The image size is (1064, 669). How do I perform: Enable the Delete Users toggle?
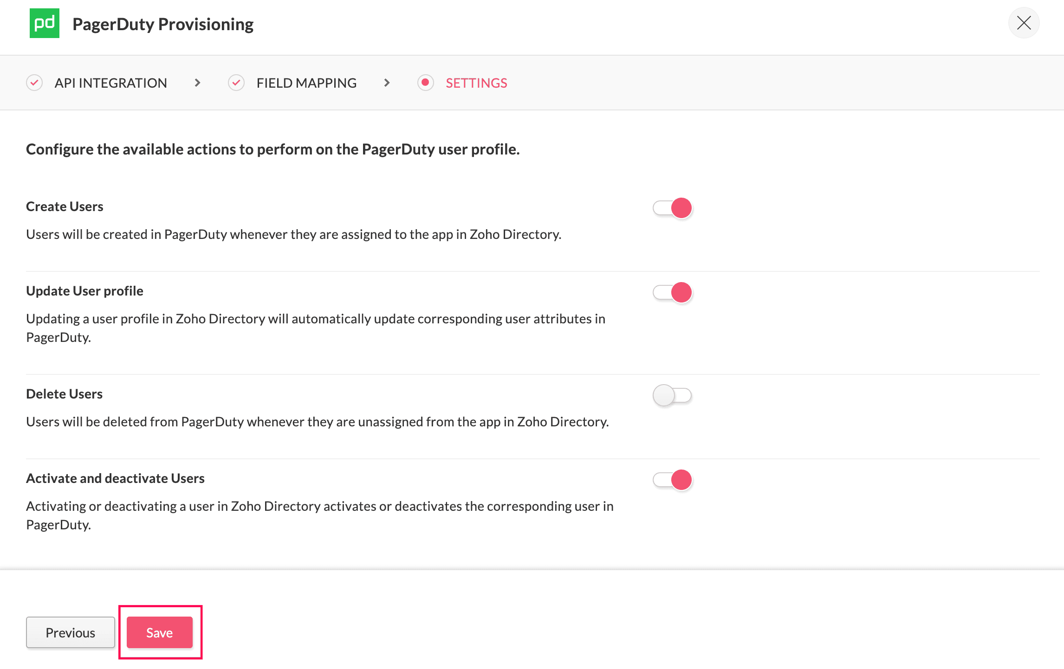click(x=672, y=395)
